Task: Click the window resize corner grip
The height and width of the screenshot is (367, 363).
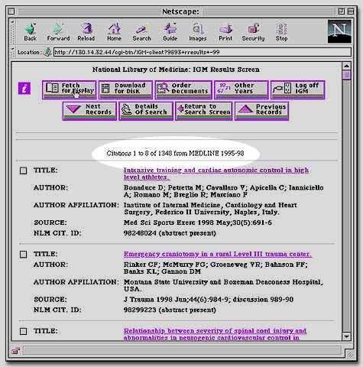Action: click(x=350, y=353)
